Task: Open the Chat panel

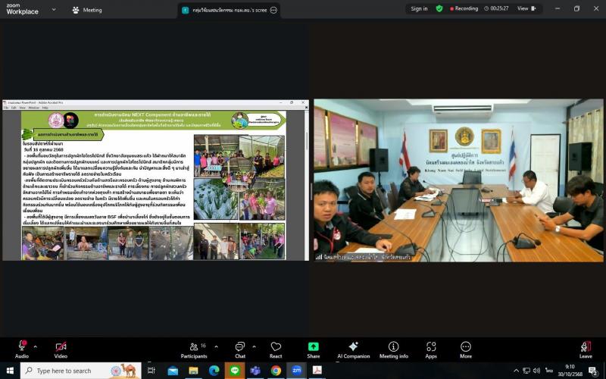Action: [x=240, y=349]
